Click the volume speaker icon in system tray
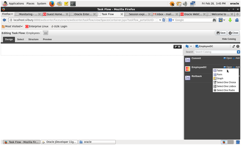 186,4
